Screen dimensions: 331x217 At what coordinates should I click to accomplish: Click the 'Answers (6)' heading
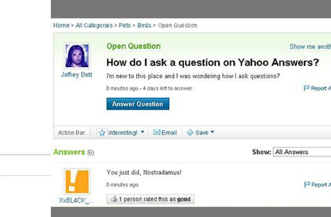coord(73,152)
